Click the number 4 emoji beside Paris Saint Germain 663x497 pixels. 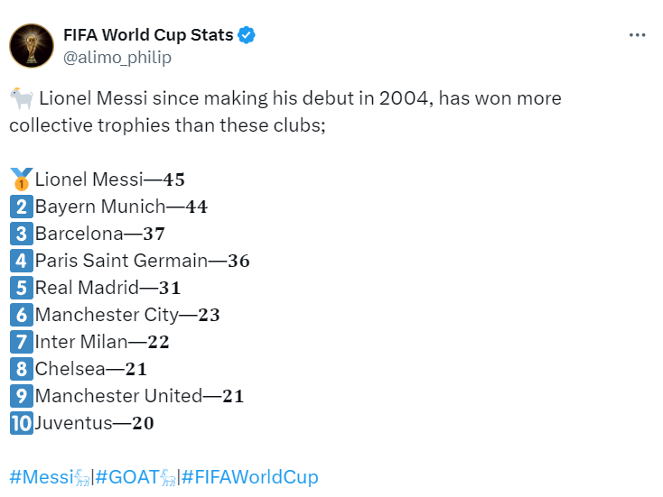pyautogui.click(x=21, y=261)
